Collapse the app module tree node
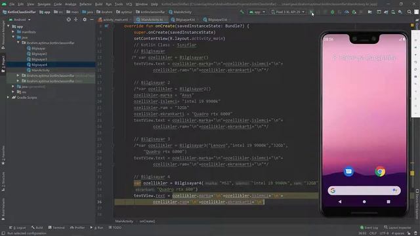The image size is (420, 236). (9, 26)
